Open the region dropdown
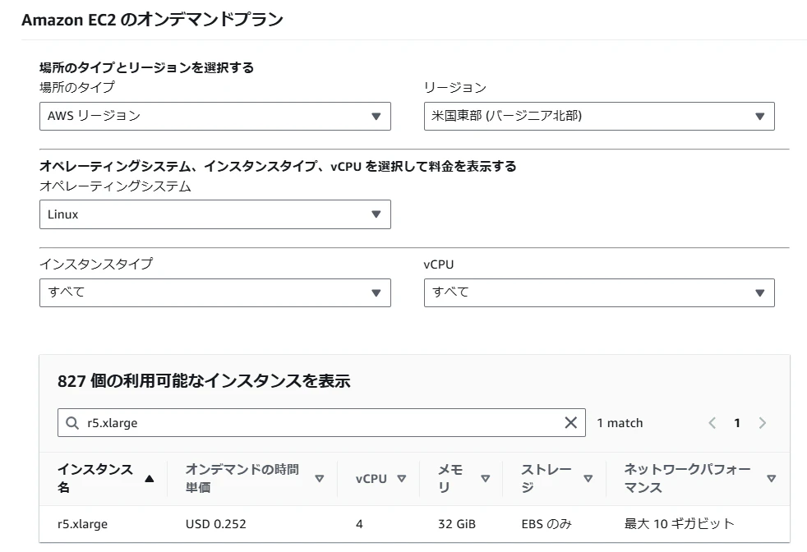The width and height of the screenshot is (807, 552). (x=598, y=116)
